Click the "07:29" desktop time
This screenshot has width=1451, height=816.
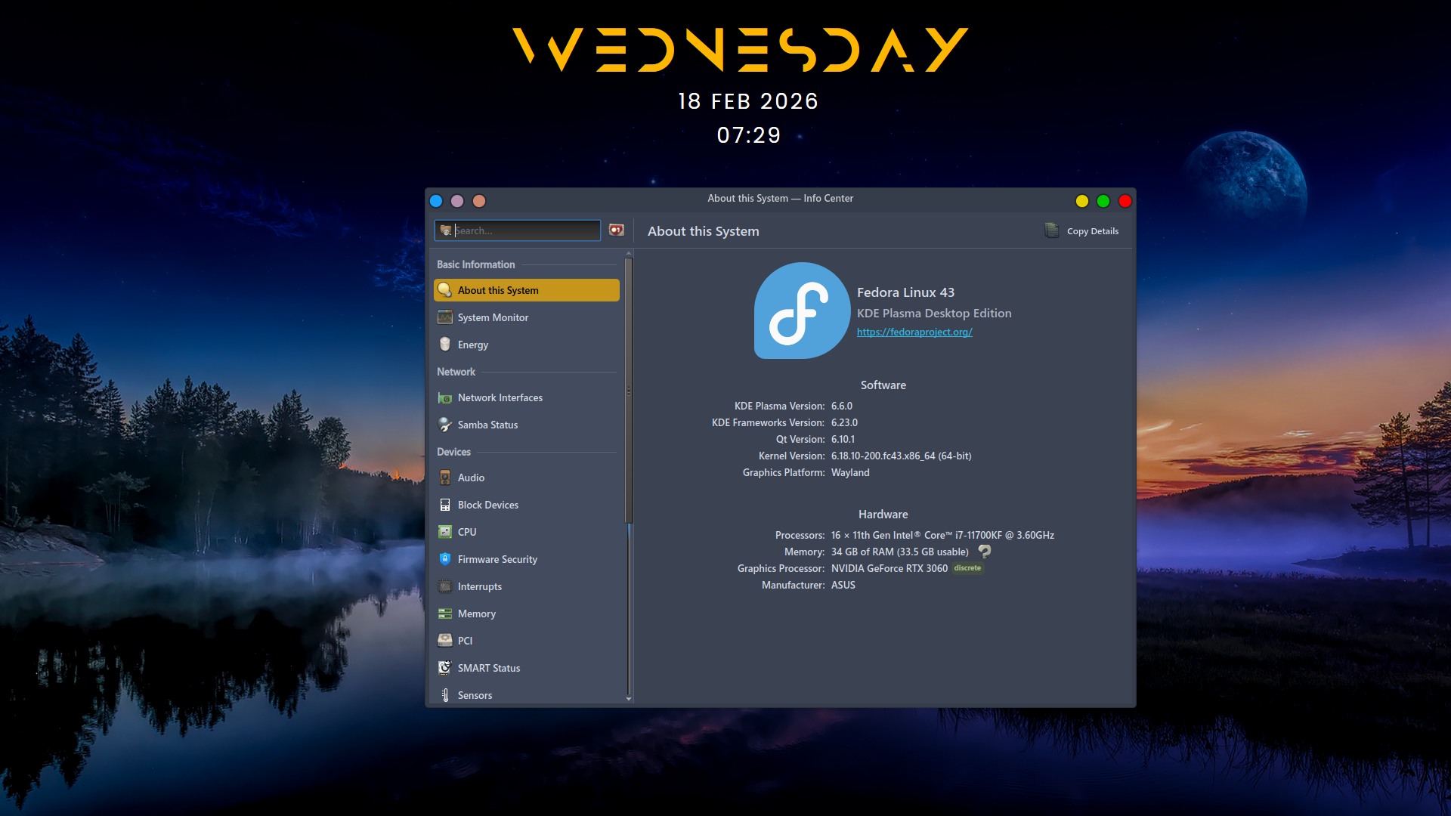(749, 135)
